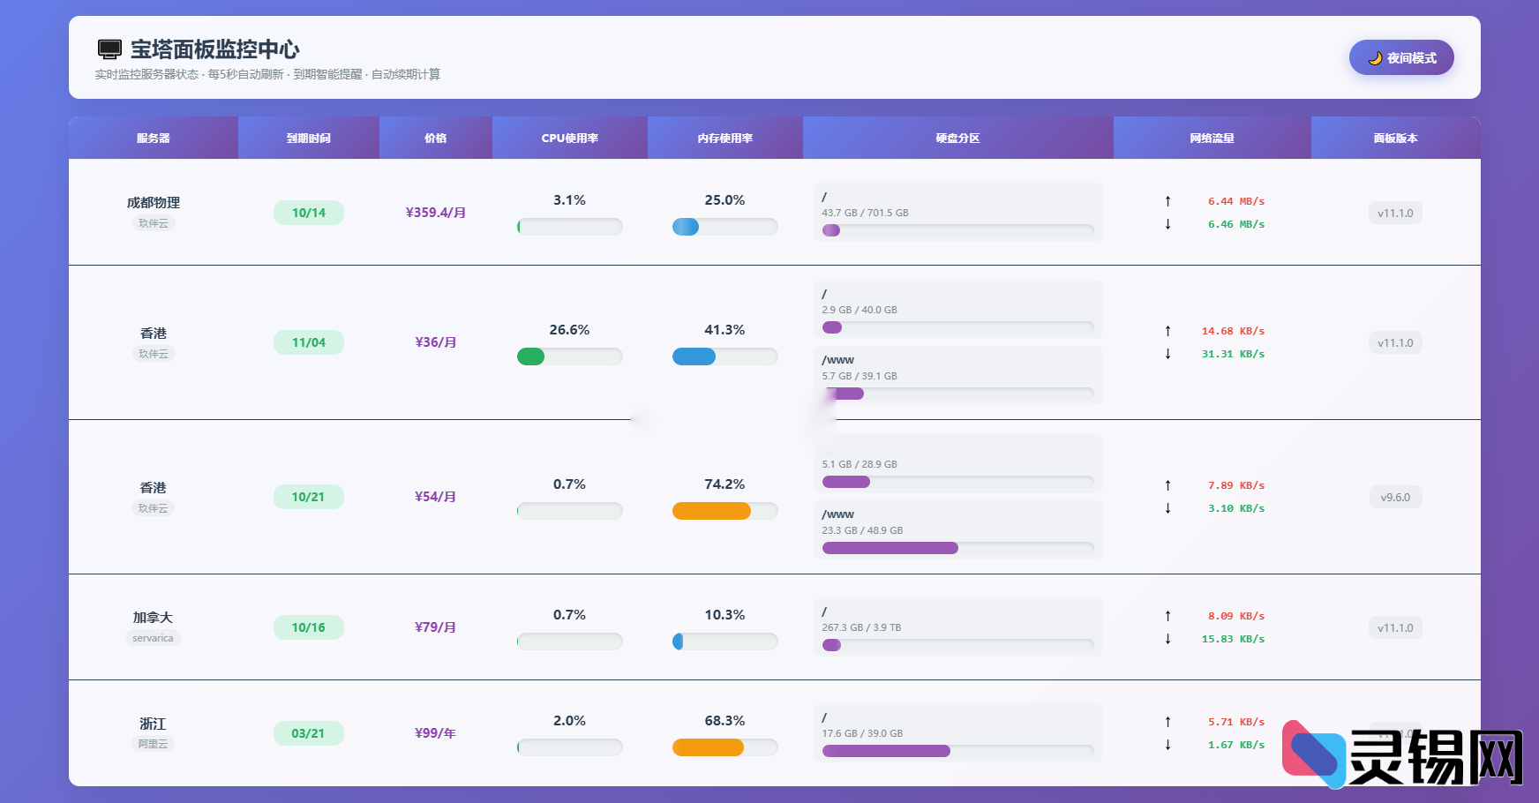Open the servarica provider tag
Viewport: 1539px width, 803px height.
(153, 638)
